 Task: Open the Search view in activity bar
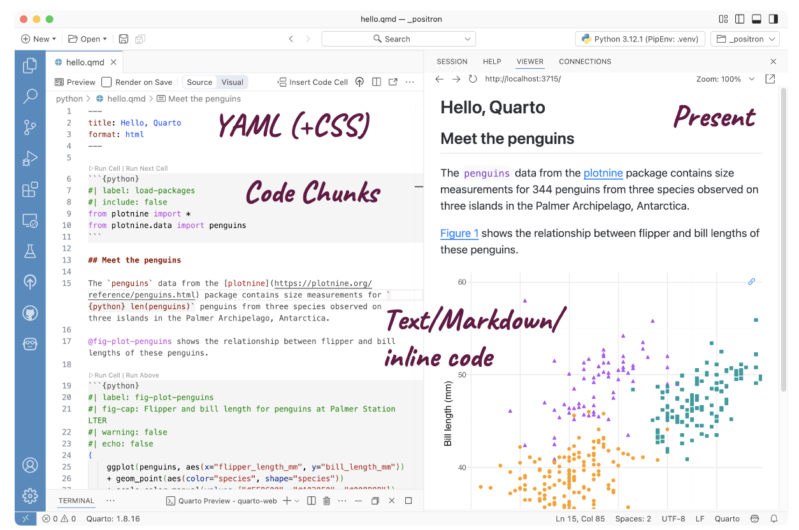pos(30,96)
